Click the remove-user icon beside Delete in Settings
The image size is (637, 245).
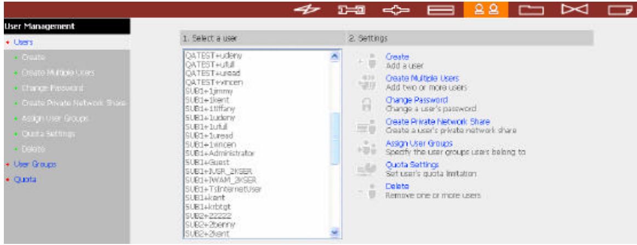pos(368,190)
